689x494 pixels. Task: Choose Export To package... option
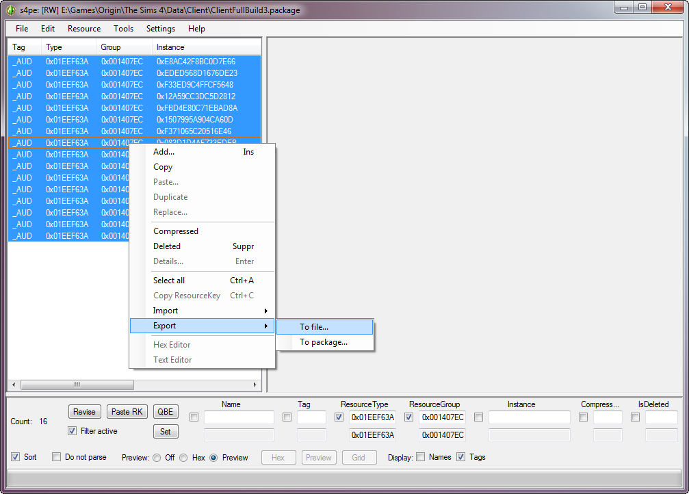pyautogui.click(x=325, y=342)
